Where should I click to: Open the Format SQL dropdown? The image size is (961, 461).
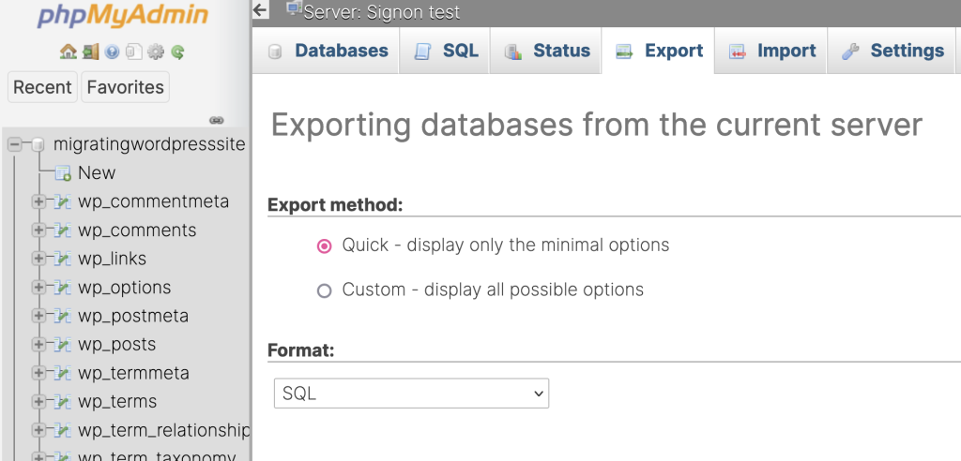411,393
